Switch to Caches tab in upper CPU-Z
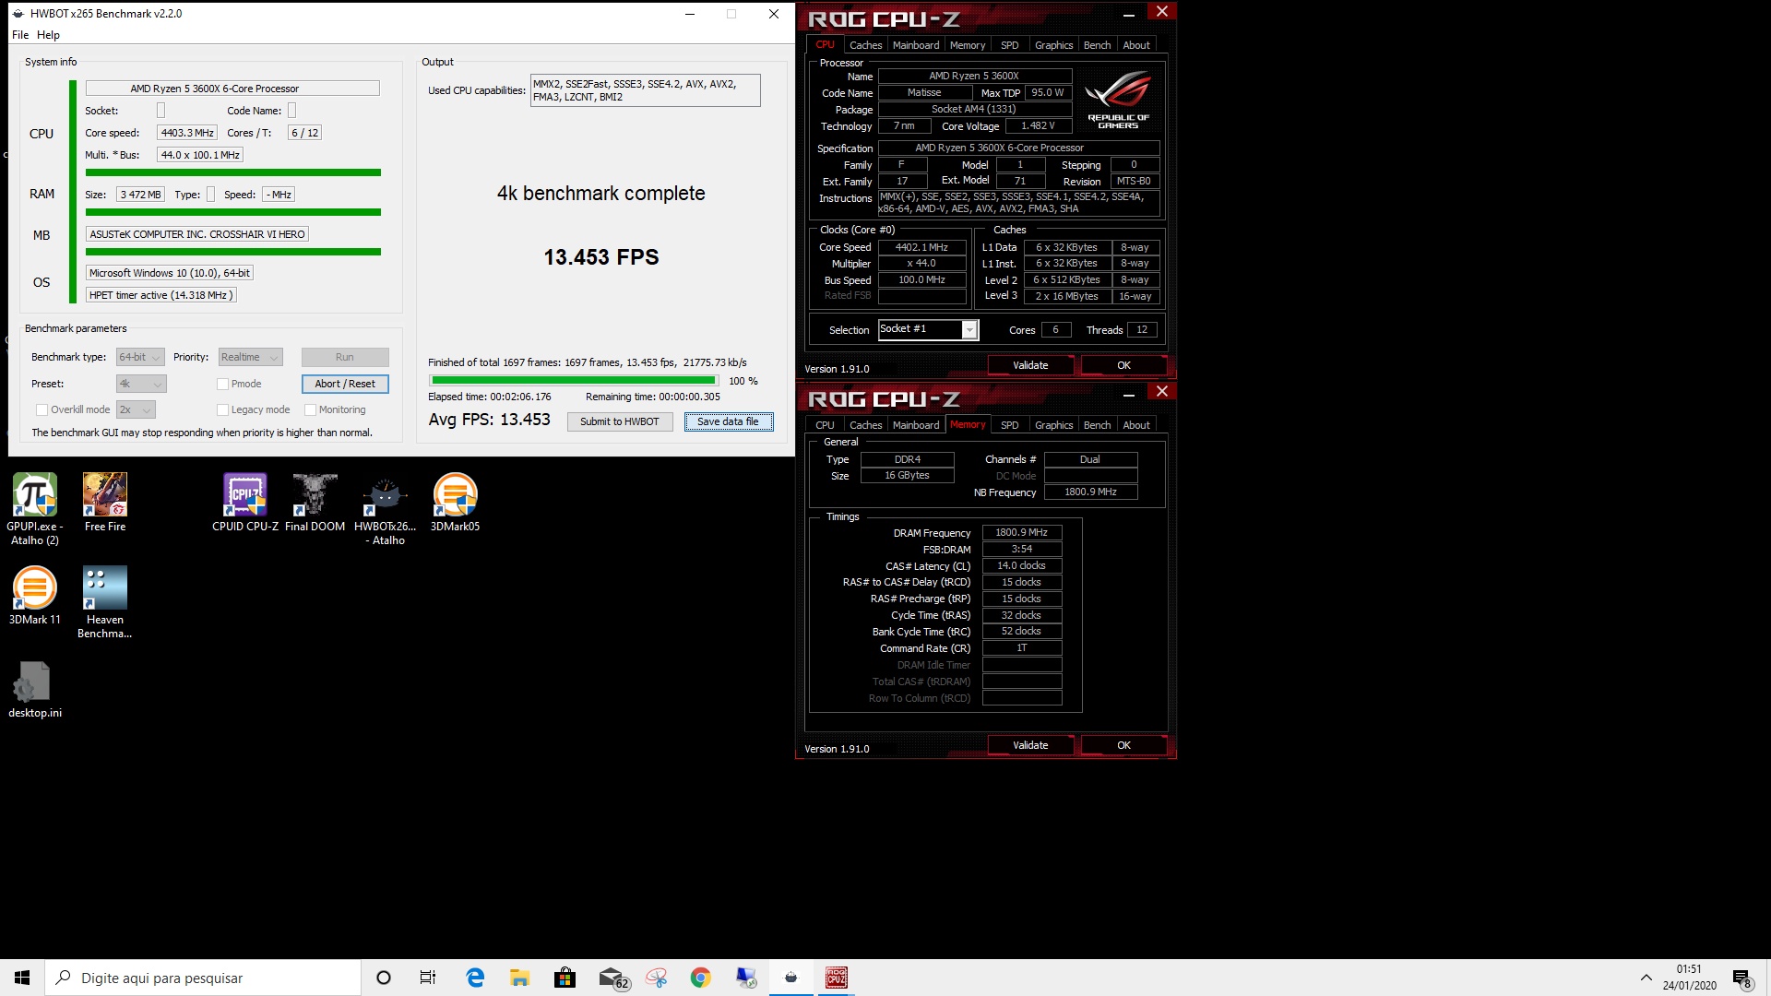Screen dimensions: 1771x996 point(865,45)
